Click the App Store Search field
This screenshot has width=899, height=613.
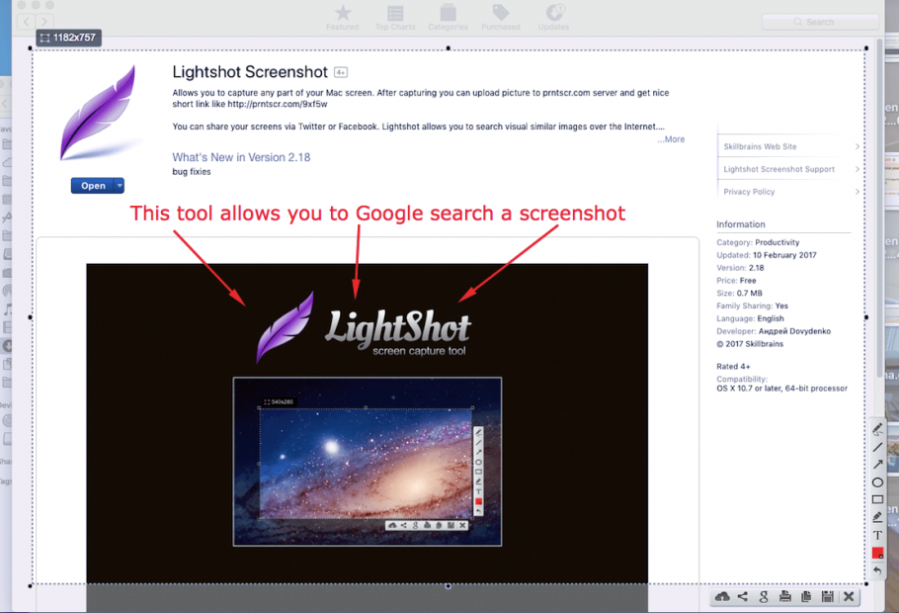click(x=820, y=22)
